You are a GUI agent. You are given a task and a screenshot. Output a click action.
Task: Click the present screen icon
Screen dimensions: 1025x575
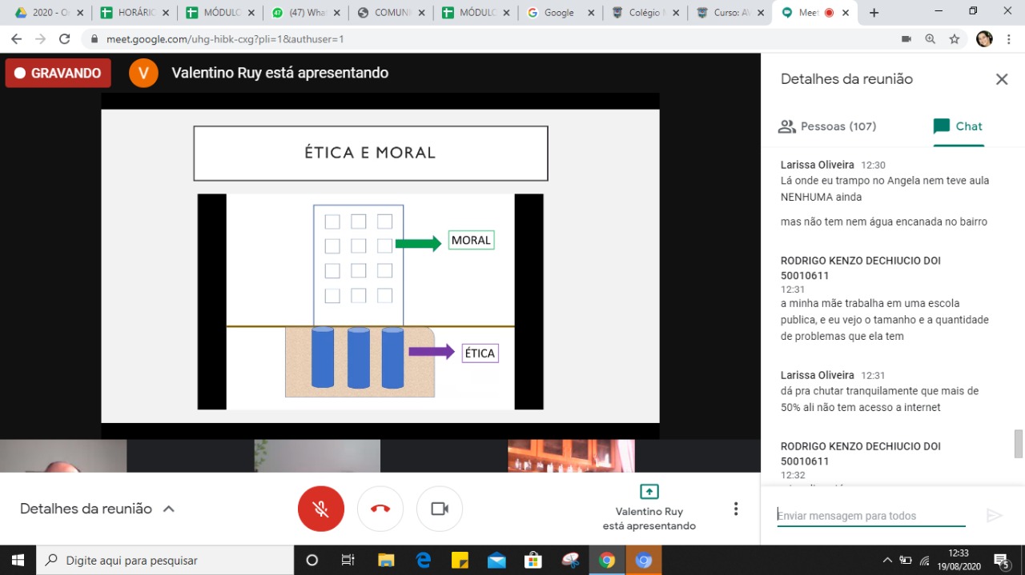click(x=649, y=492)
